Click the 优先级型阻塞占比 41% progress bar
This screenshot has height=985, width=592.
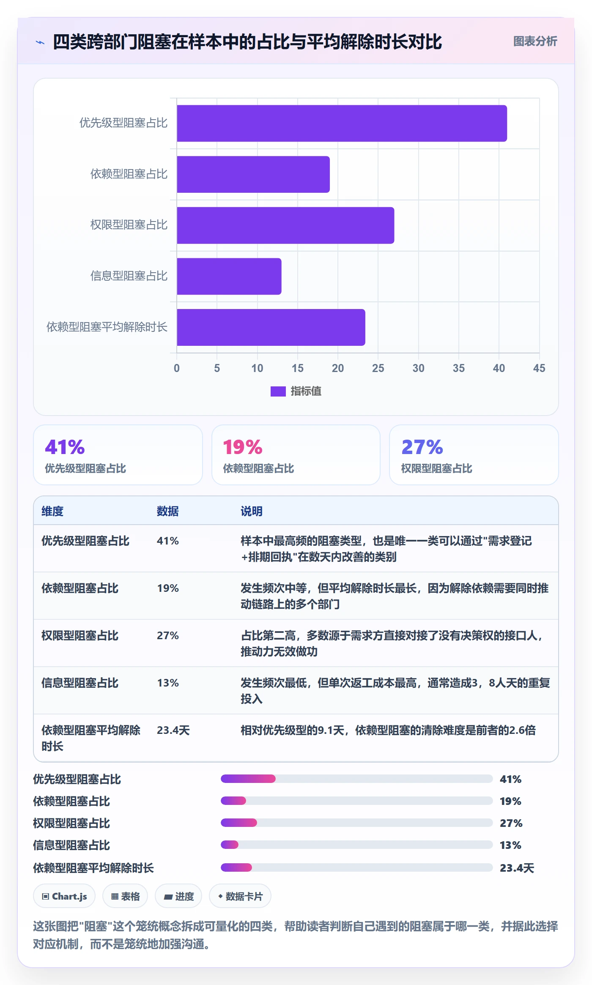356,779
